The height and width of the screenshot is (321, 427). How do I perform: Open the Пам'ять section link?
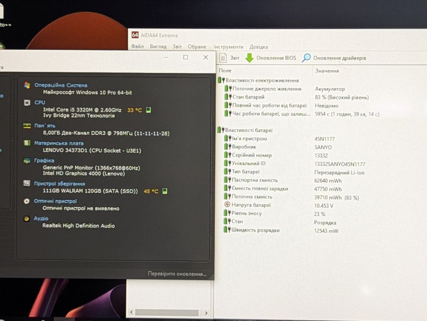[x=45, y=126]
